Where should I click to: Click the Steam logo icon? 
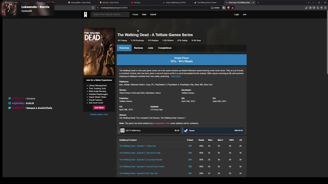(x=186, y=131)
